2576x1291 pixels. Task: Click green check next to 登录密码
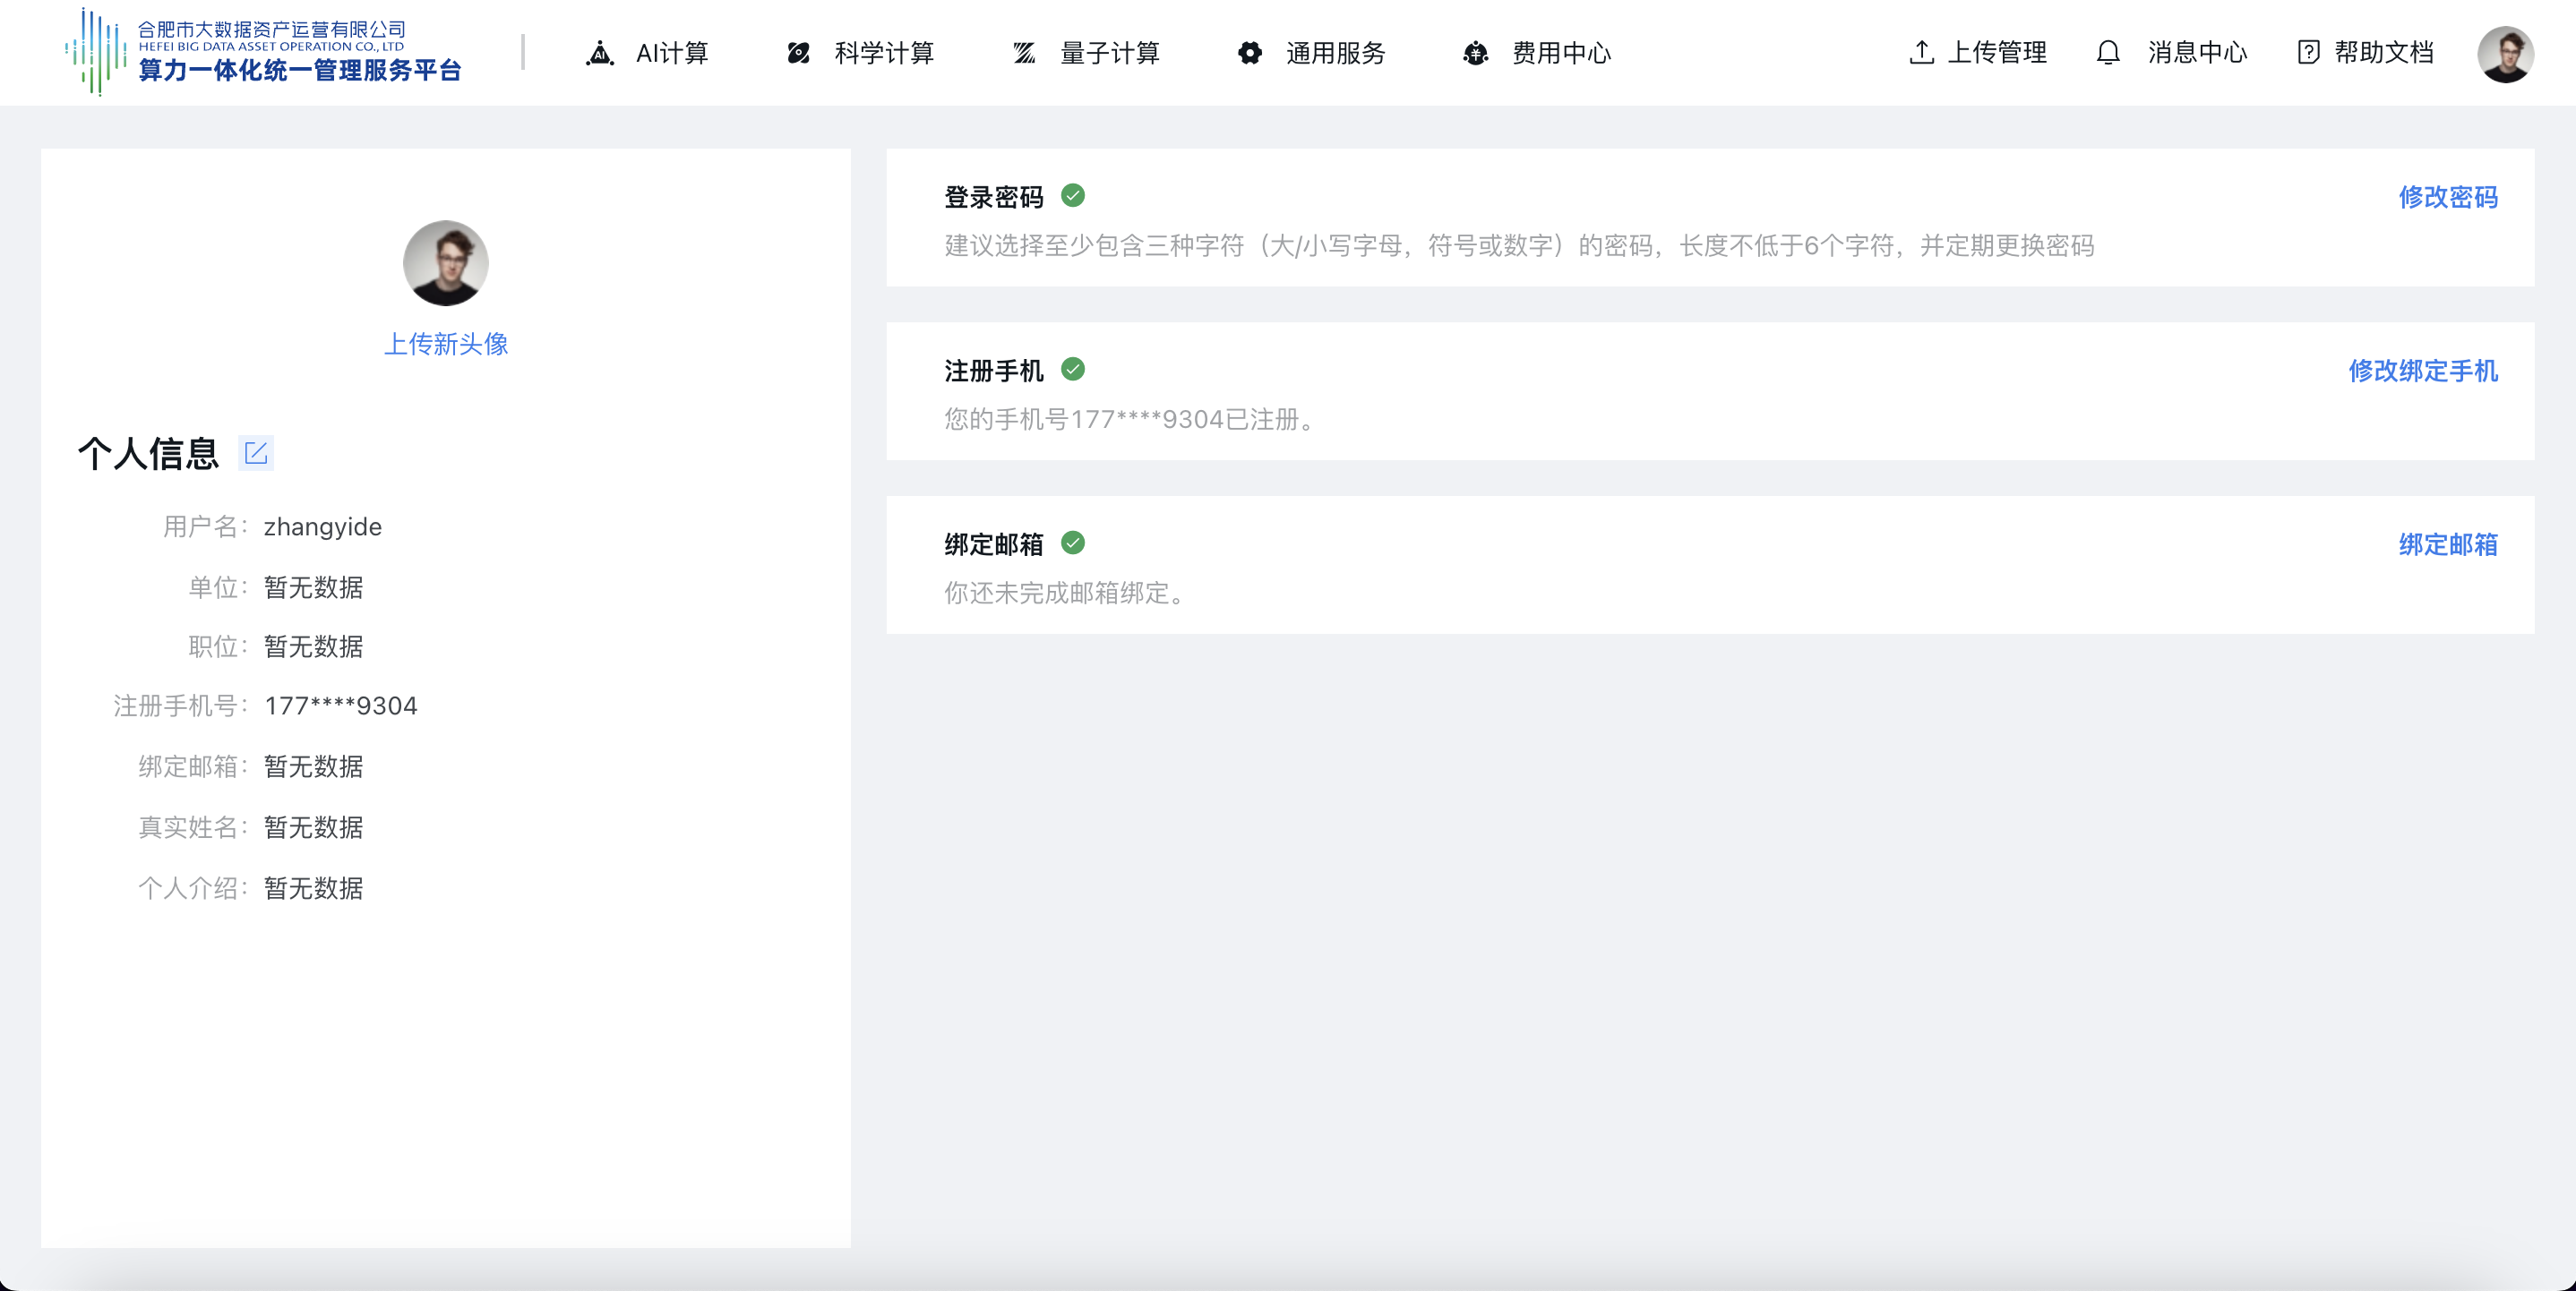pyautogui.click(x=1073, y=196)
